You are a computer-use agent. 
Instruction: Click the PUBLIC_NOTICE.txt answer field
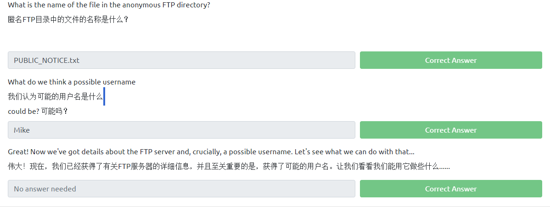(x=181, y=60)
